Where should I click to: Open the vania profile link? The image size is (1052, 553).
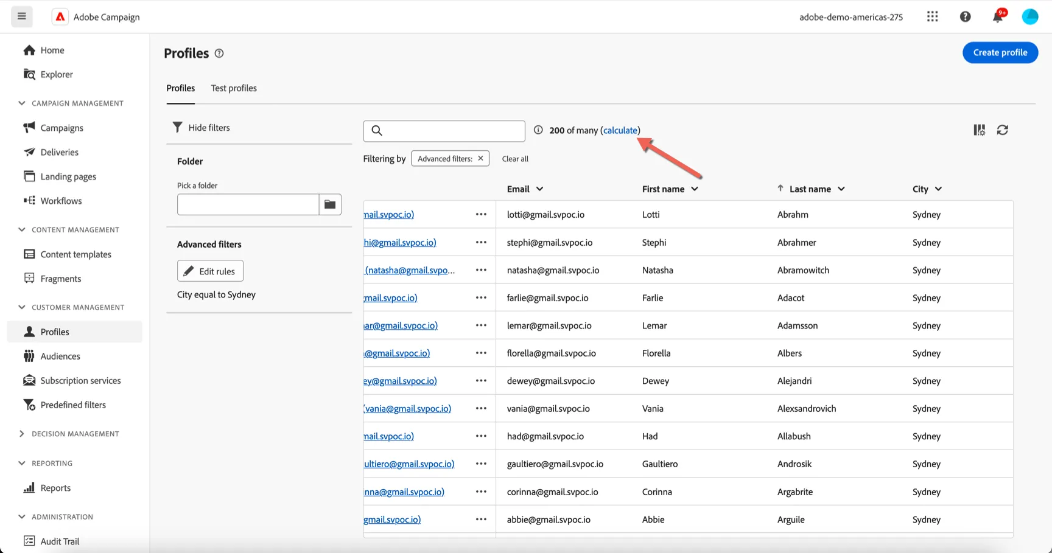407,408
